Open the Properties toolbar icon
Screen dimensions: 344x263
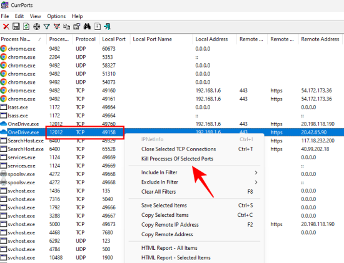(x=77, y=26)
